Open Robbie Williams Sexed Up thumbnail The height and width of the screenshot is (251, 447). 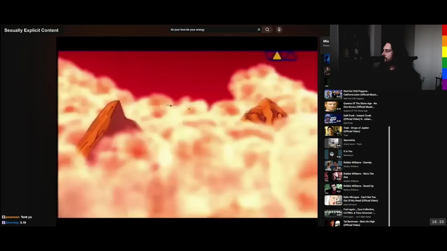coord(333,189)
